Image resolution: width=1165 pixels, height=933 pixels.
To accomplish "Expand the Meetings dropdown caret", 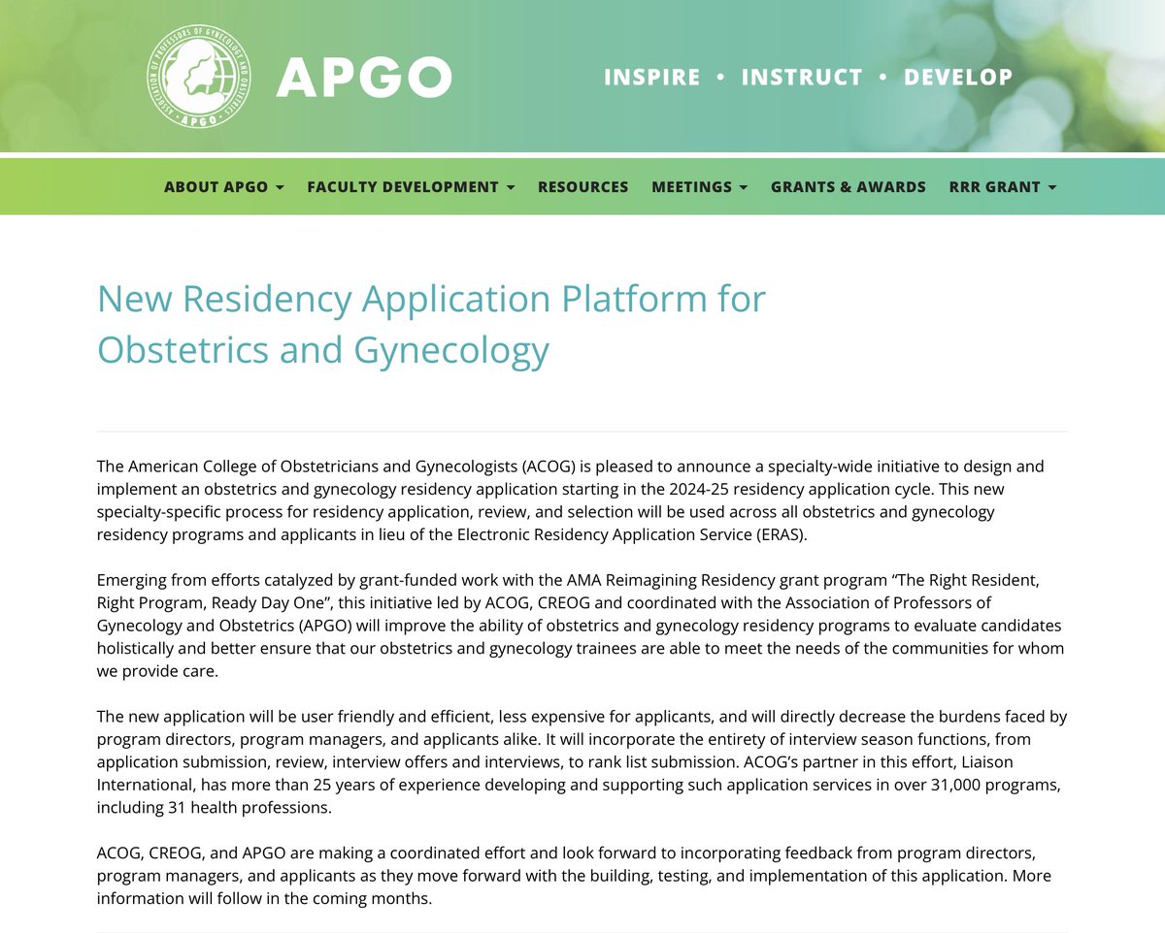I will [744, 187].
